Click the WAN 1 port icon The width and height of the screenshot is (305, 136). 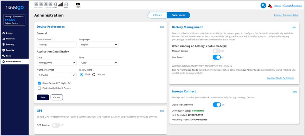point(36,4)
